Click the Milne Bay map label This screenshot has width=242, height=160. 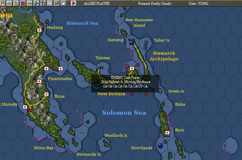43,148
